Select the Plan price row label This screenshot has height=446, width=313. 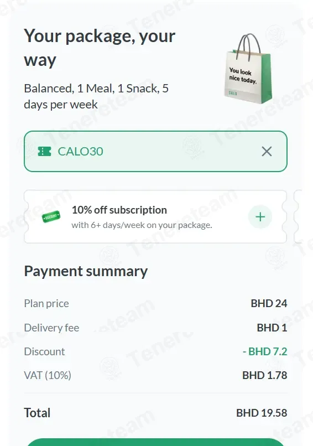[x=46, y=303]
